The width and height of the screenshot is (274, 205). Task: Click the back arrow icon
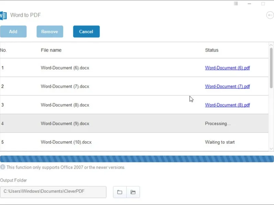tap(270, 15)
